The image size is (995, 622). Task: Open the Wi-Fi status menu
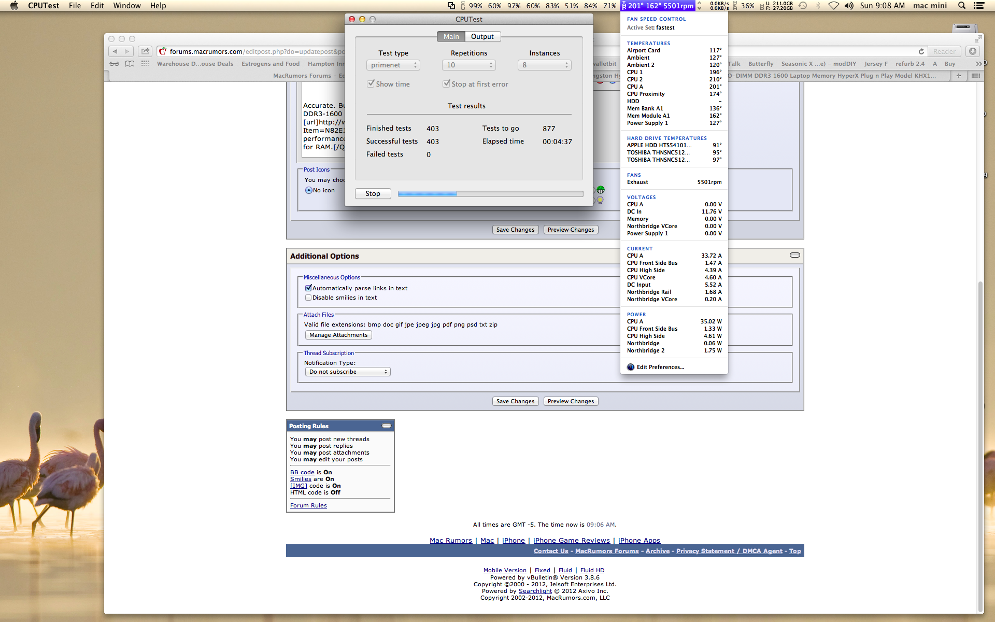click(833, 6)
